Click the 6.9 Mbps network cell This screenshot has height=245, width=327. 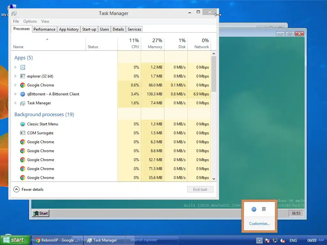[x=200, y=94]
